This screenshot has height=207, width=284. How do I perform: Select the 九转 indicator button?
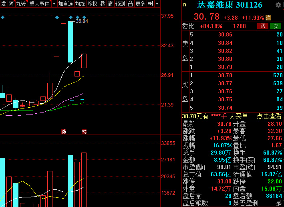21,4
